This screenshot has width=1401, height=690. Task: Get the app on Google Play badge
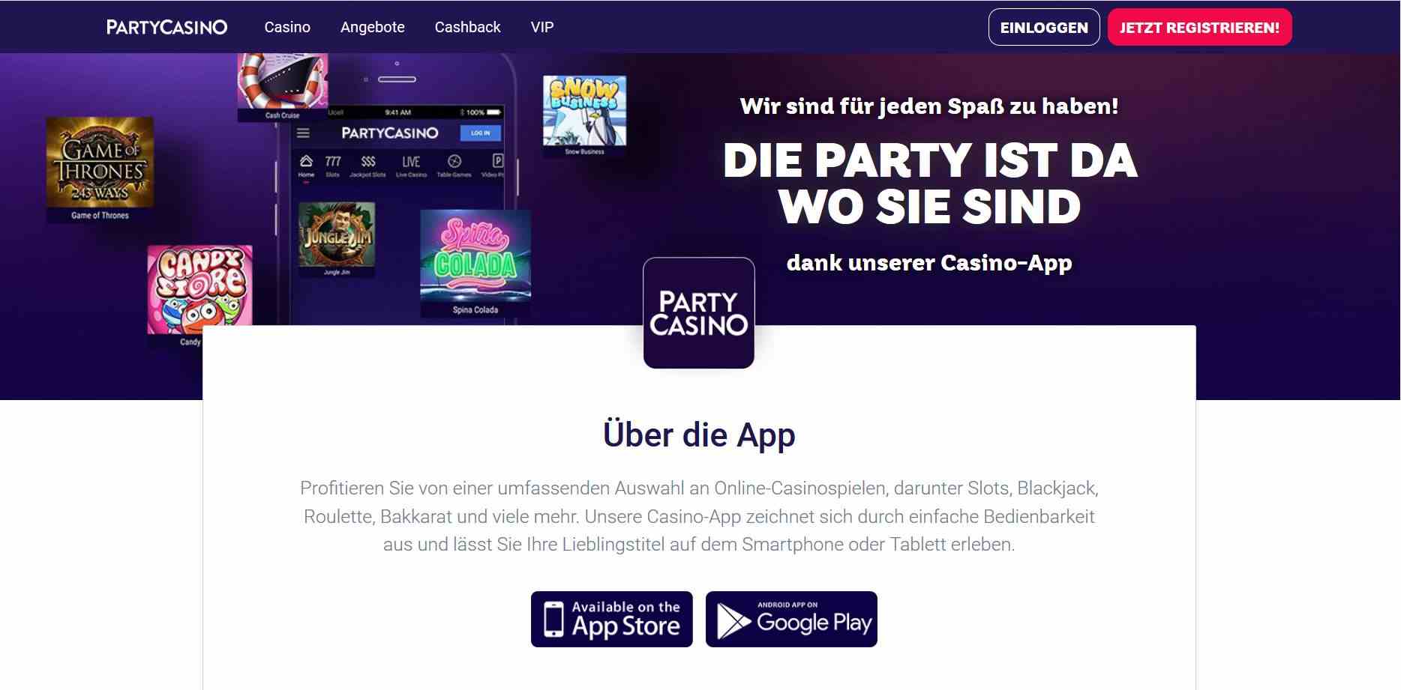(x=791, y=619)
